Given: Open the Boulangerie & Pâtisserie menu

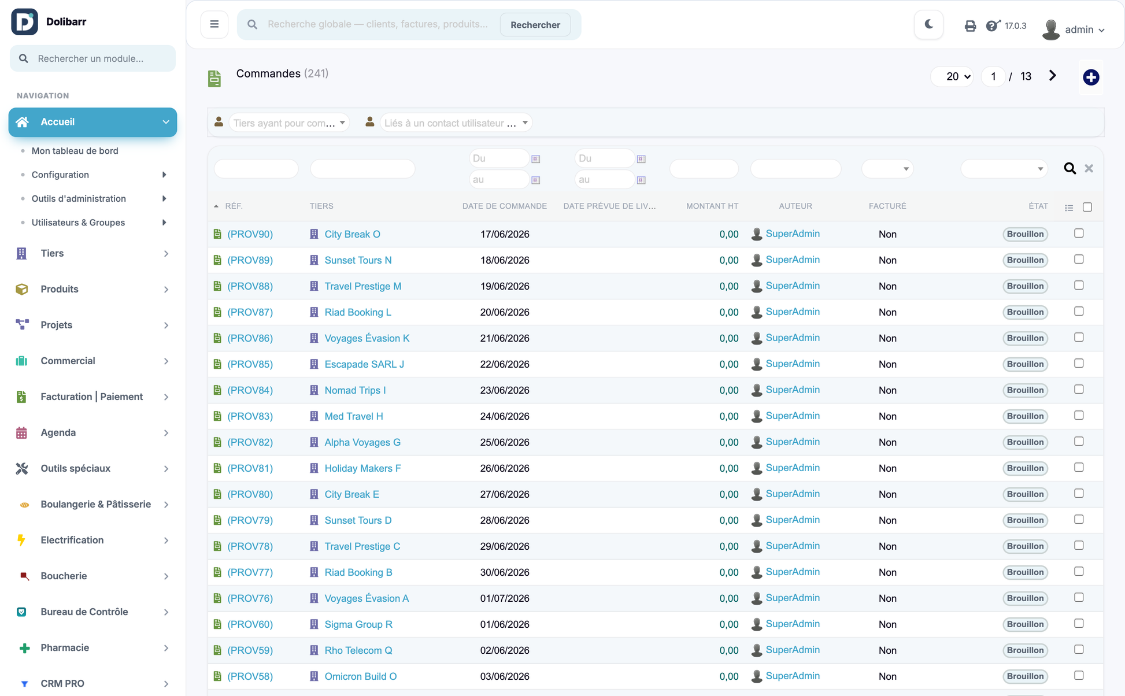Looking at the screenshot, I should coord(92,504).
